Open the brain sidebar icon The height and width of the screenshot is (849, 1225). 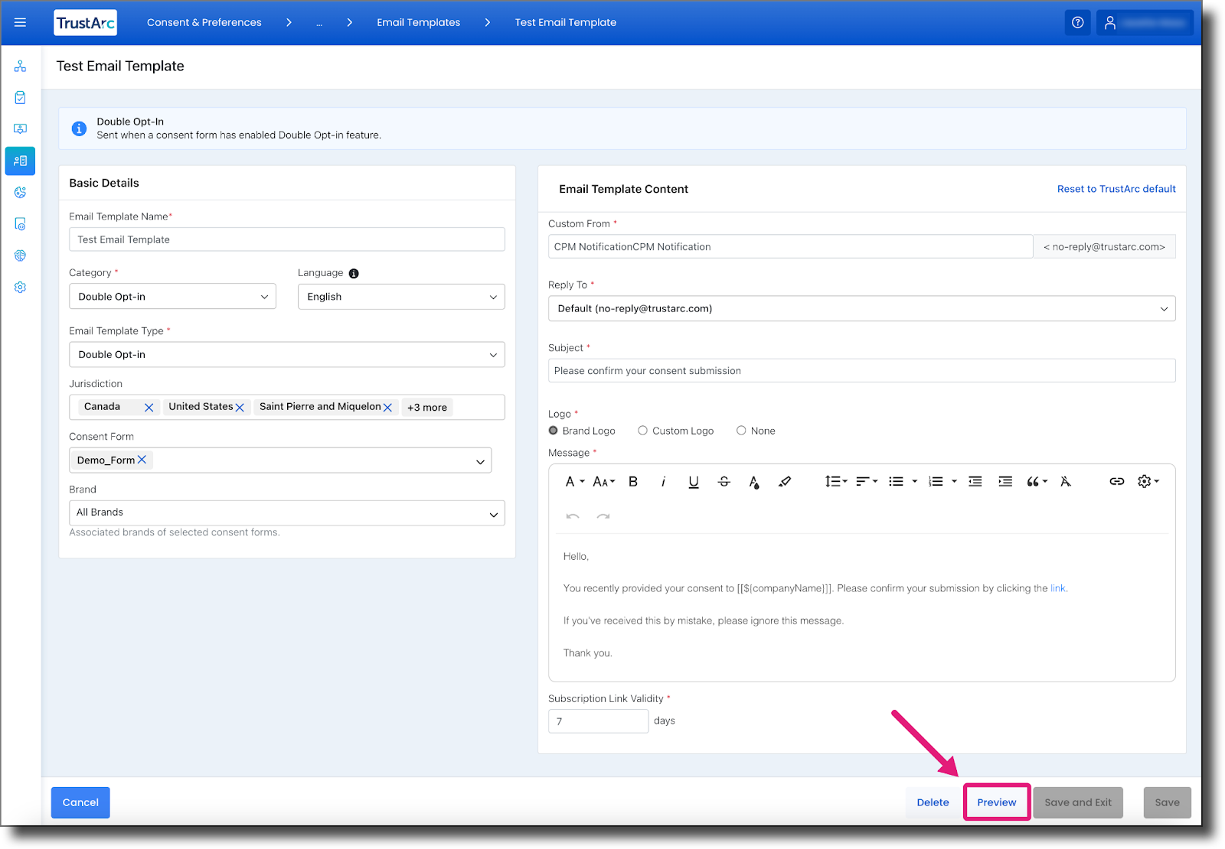pos(20,255)
